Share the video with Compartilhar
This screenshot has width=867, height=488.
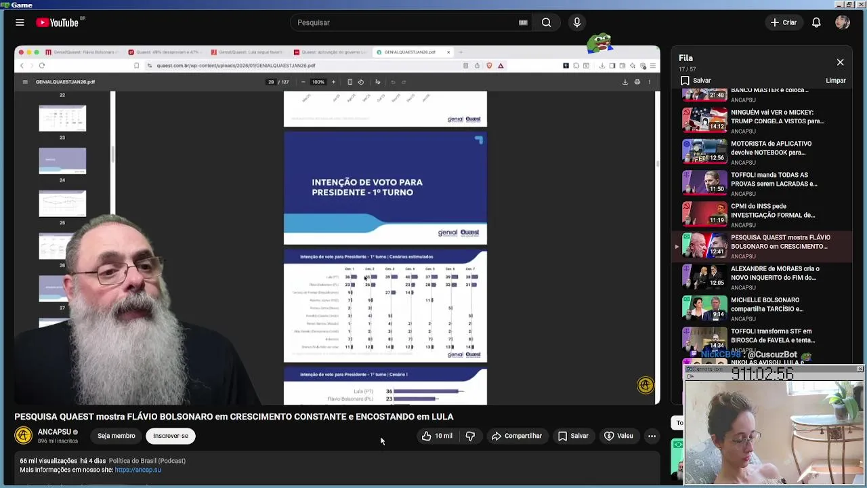pos(517,436)
